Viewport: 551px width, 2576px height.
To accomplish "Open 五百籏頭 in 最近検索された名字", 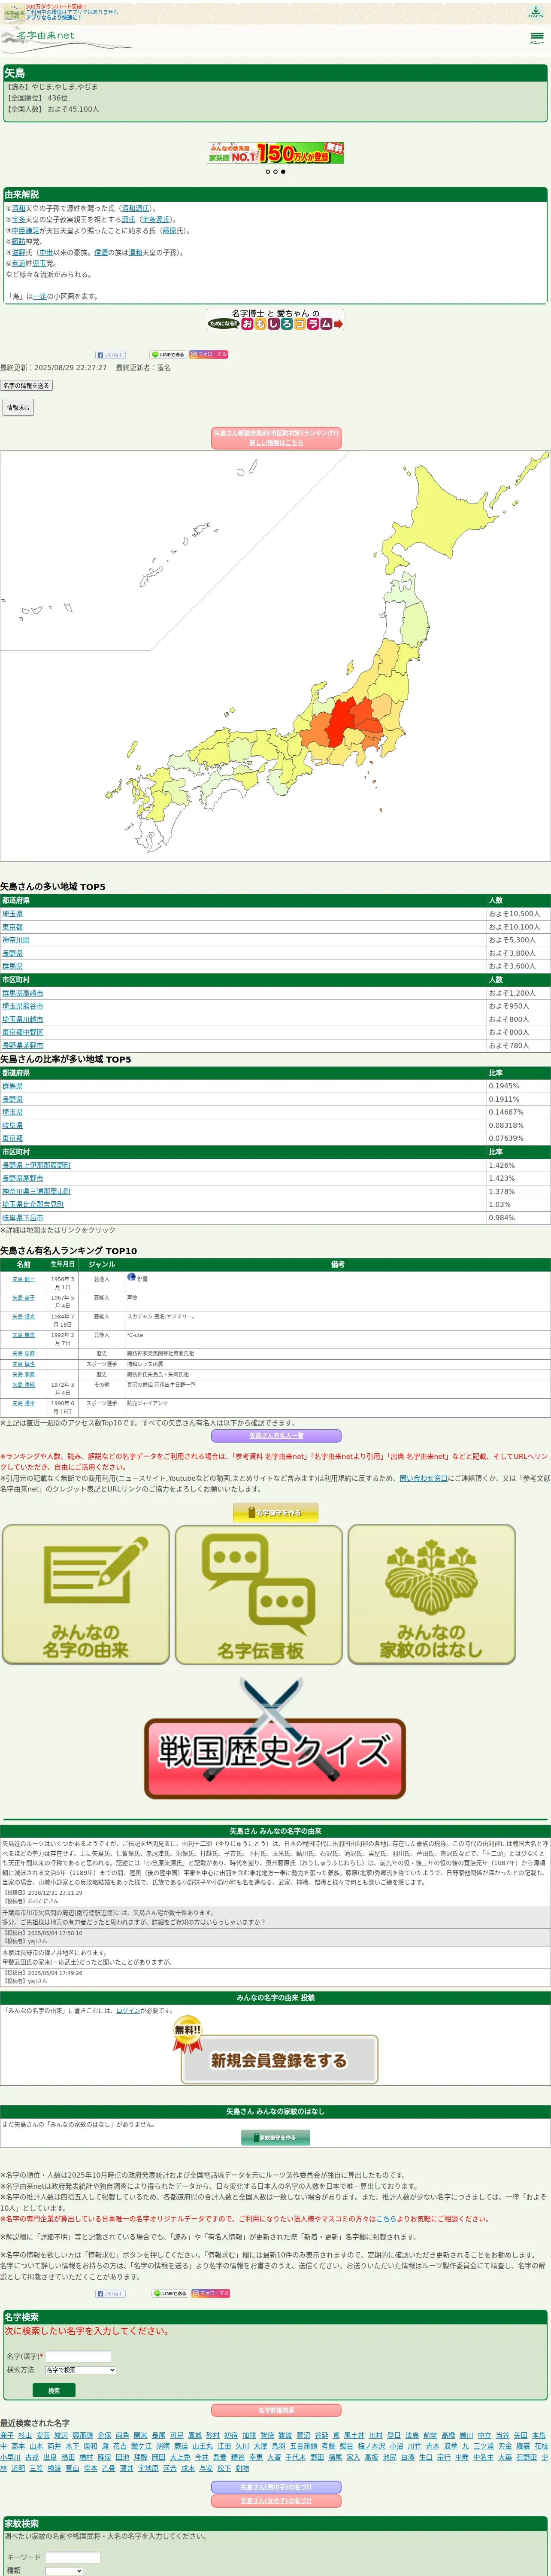I will coord(303,2446).
